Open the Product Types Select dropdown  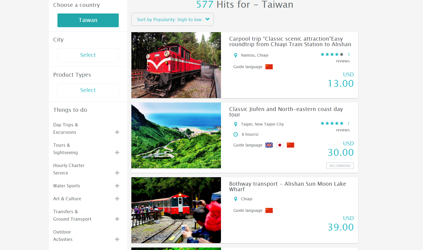(88, 90)
